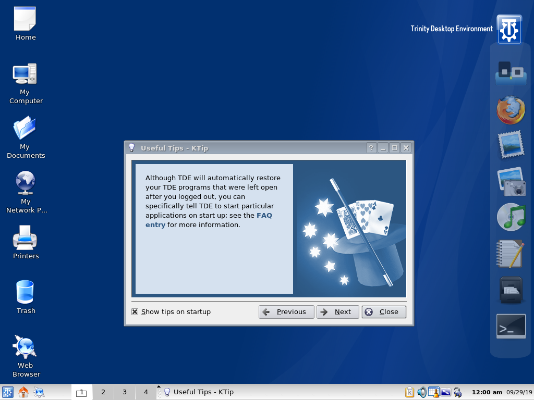Open the postage stamp picture icon in the sidebar
The height and width of the screenshot is (400, 534).
[x=511, y=145]
